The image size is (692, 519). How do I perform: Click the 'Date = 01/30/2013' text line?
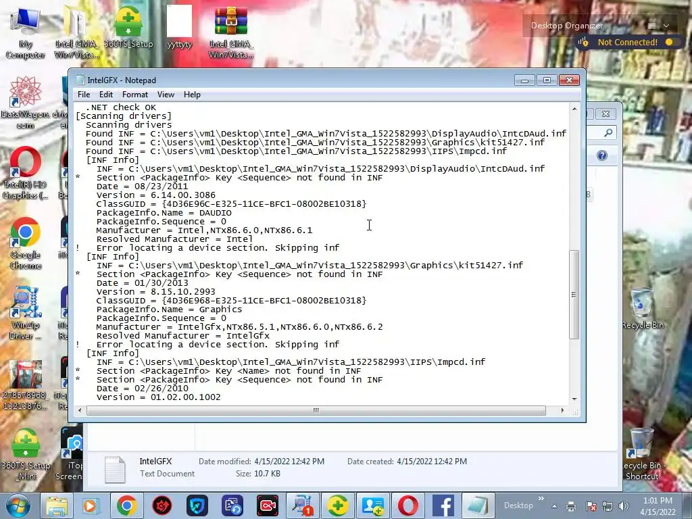(142, 283)
